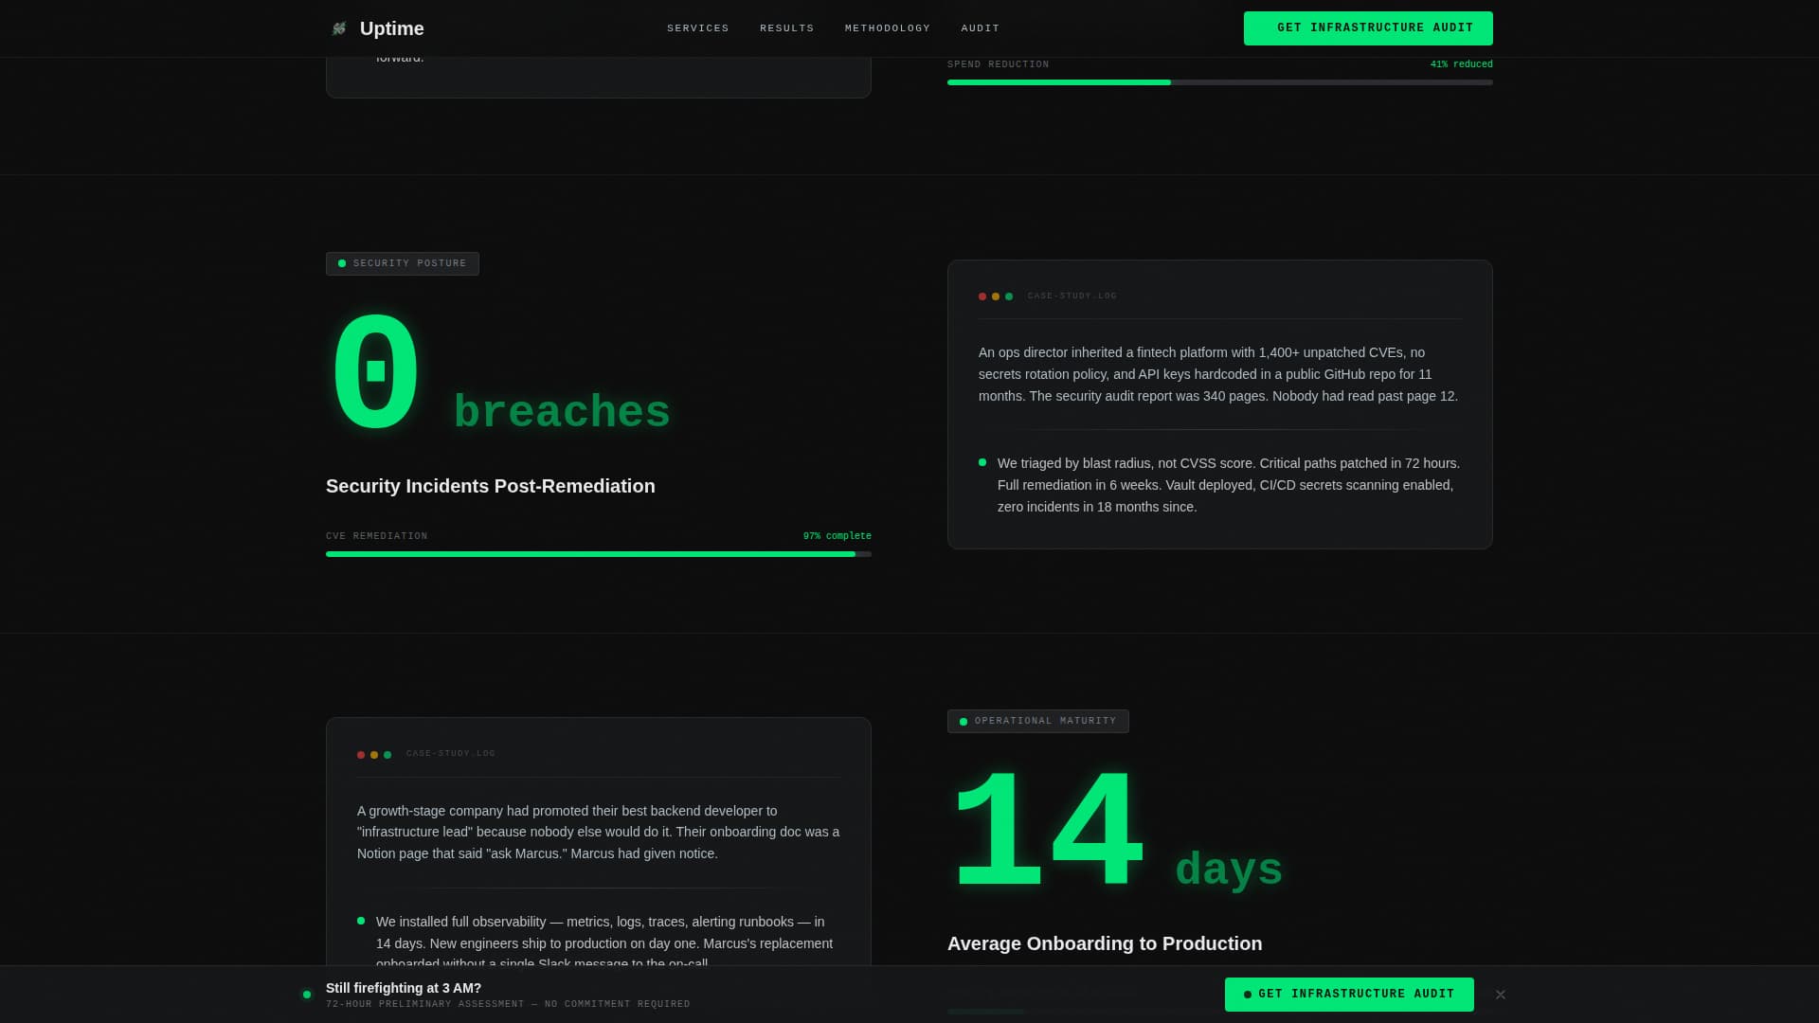Click the 'triaged by blast radius' paragraph

[x=1229, y=485]
